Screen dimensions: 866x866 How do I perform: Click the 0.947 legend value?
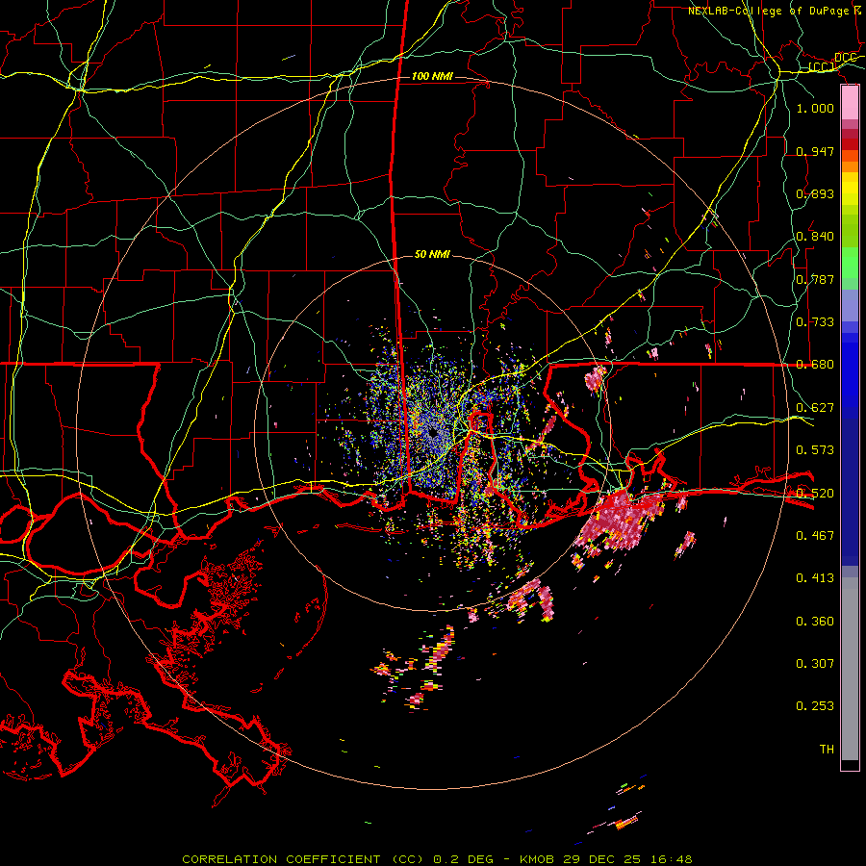(x=815, y=151)
